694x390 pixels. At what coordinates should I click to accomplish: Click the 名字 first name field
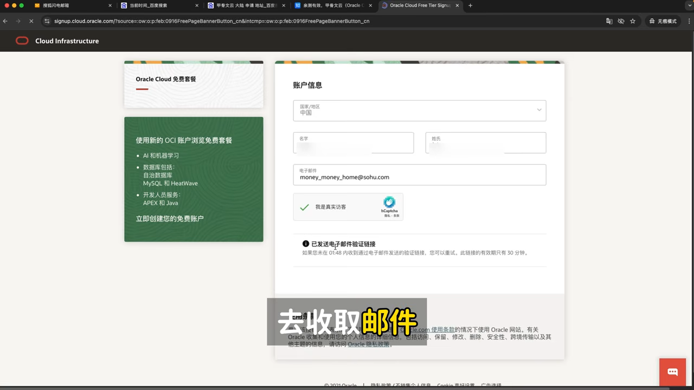tap(354, 142)
